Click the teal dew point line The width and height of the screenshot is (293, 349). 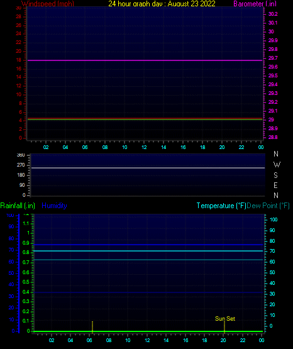148,260
